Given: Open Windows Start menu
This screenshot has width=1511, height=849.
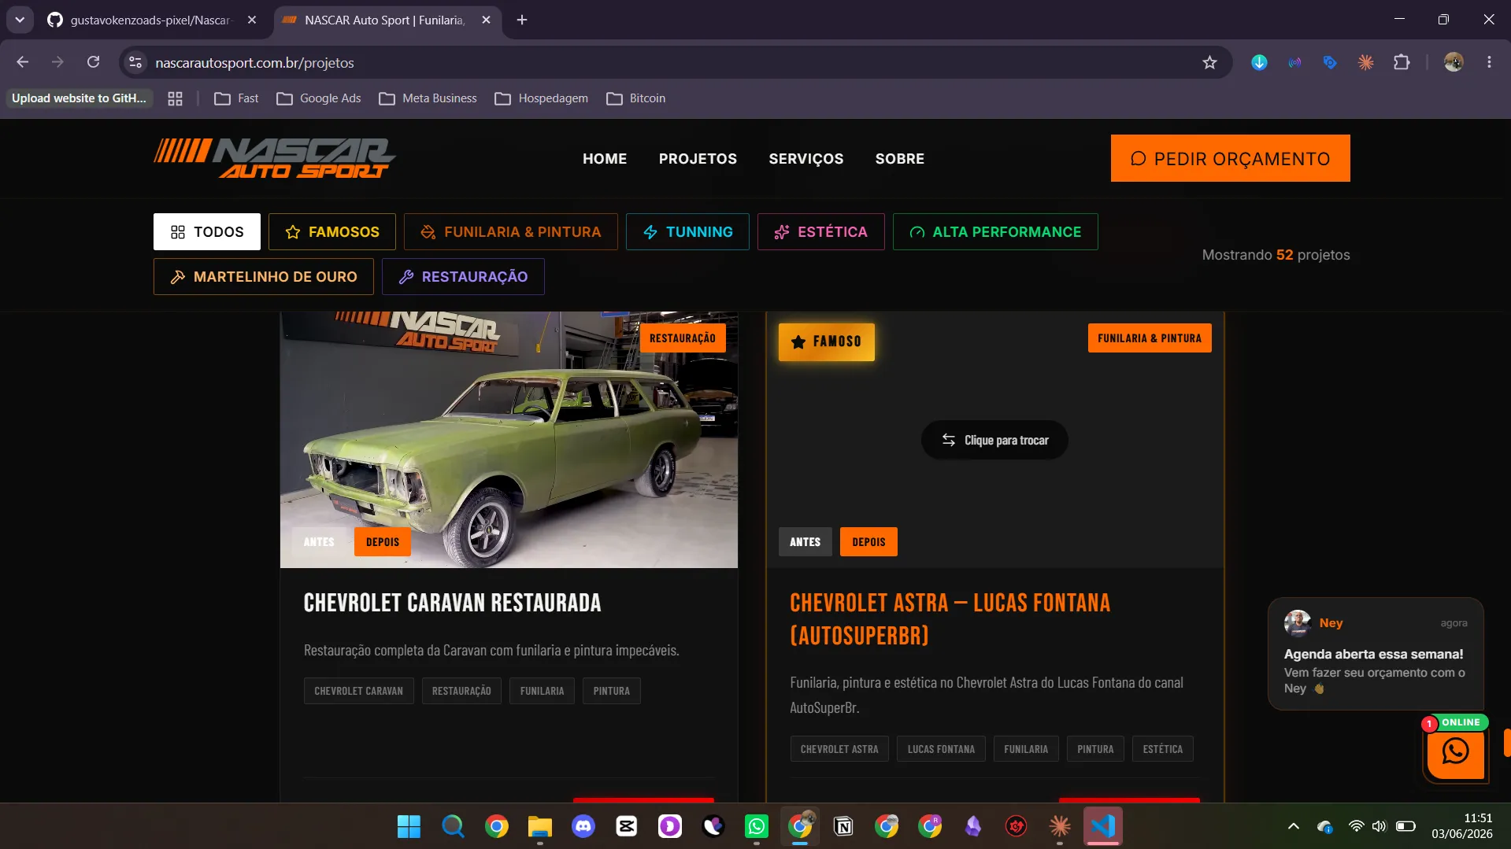Looking at the screenshot, I should click(x=409, y=826).
